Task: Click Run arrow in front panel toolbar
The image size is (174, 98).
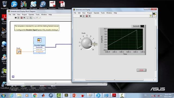Action: tap(81, 16)
